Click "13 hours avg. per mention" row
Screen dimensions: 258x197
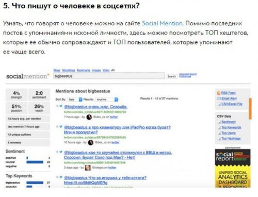[x=28, y=119]
